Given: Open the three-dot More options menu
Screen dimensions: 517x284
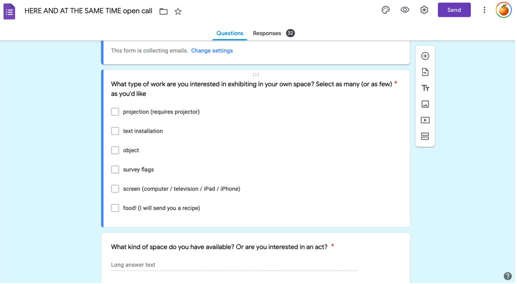Looking at the screenshot, I should [484, 10].
